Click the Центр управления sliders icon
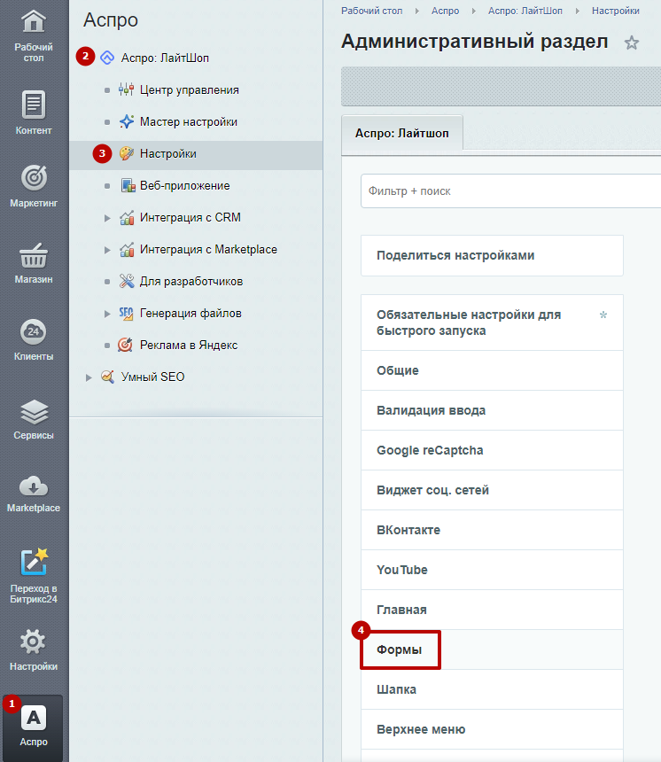Image resolution: width=661 pixels, height=762 pixels. (127, 89)
